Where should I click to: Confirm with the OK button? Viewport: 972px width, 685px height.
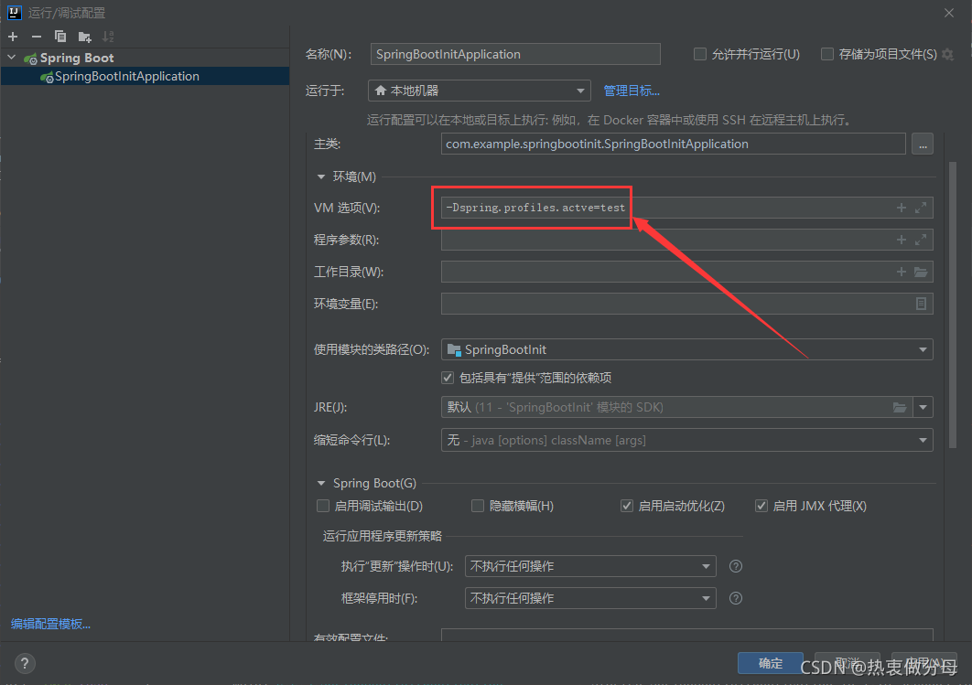click(x=771, y=663)
